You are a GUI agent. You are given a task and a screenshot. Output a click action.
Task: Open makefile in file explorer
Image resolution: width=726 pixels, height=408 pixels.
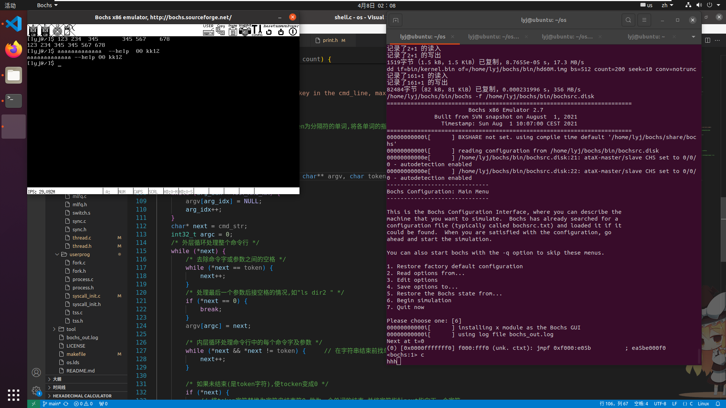[x=87, y=354]
